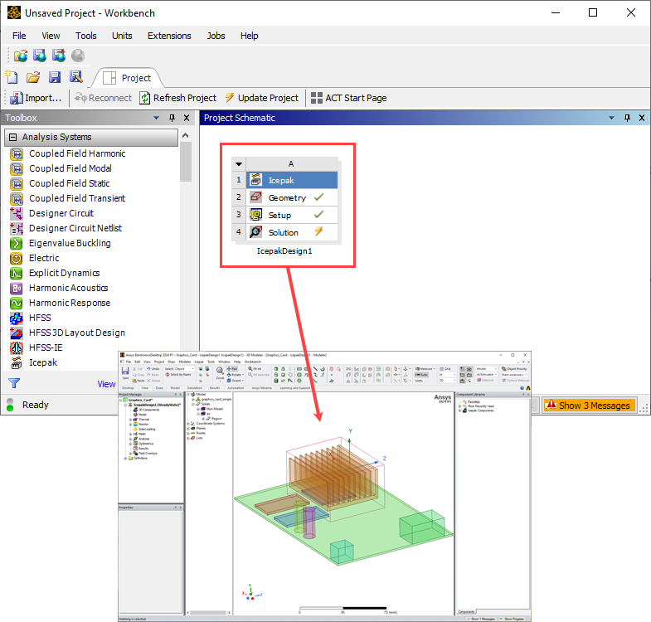Select the Setup cell icon
651x622 pixels.
(x=255, y=215)
